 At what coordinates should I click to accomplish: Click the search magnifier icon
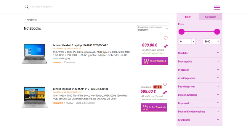pos(27,6)
